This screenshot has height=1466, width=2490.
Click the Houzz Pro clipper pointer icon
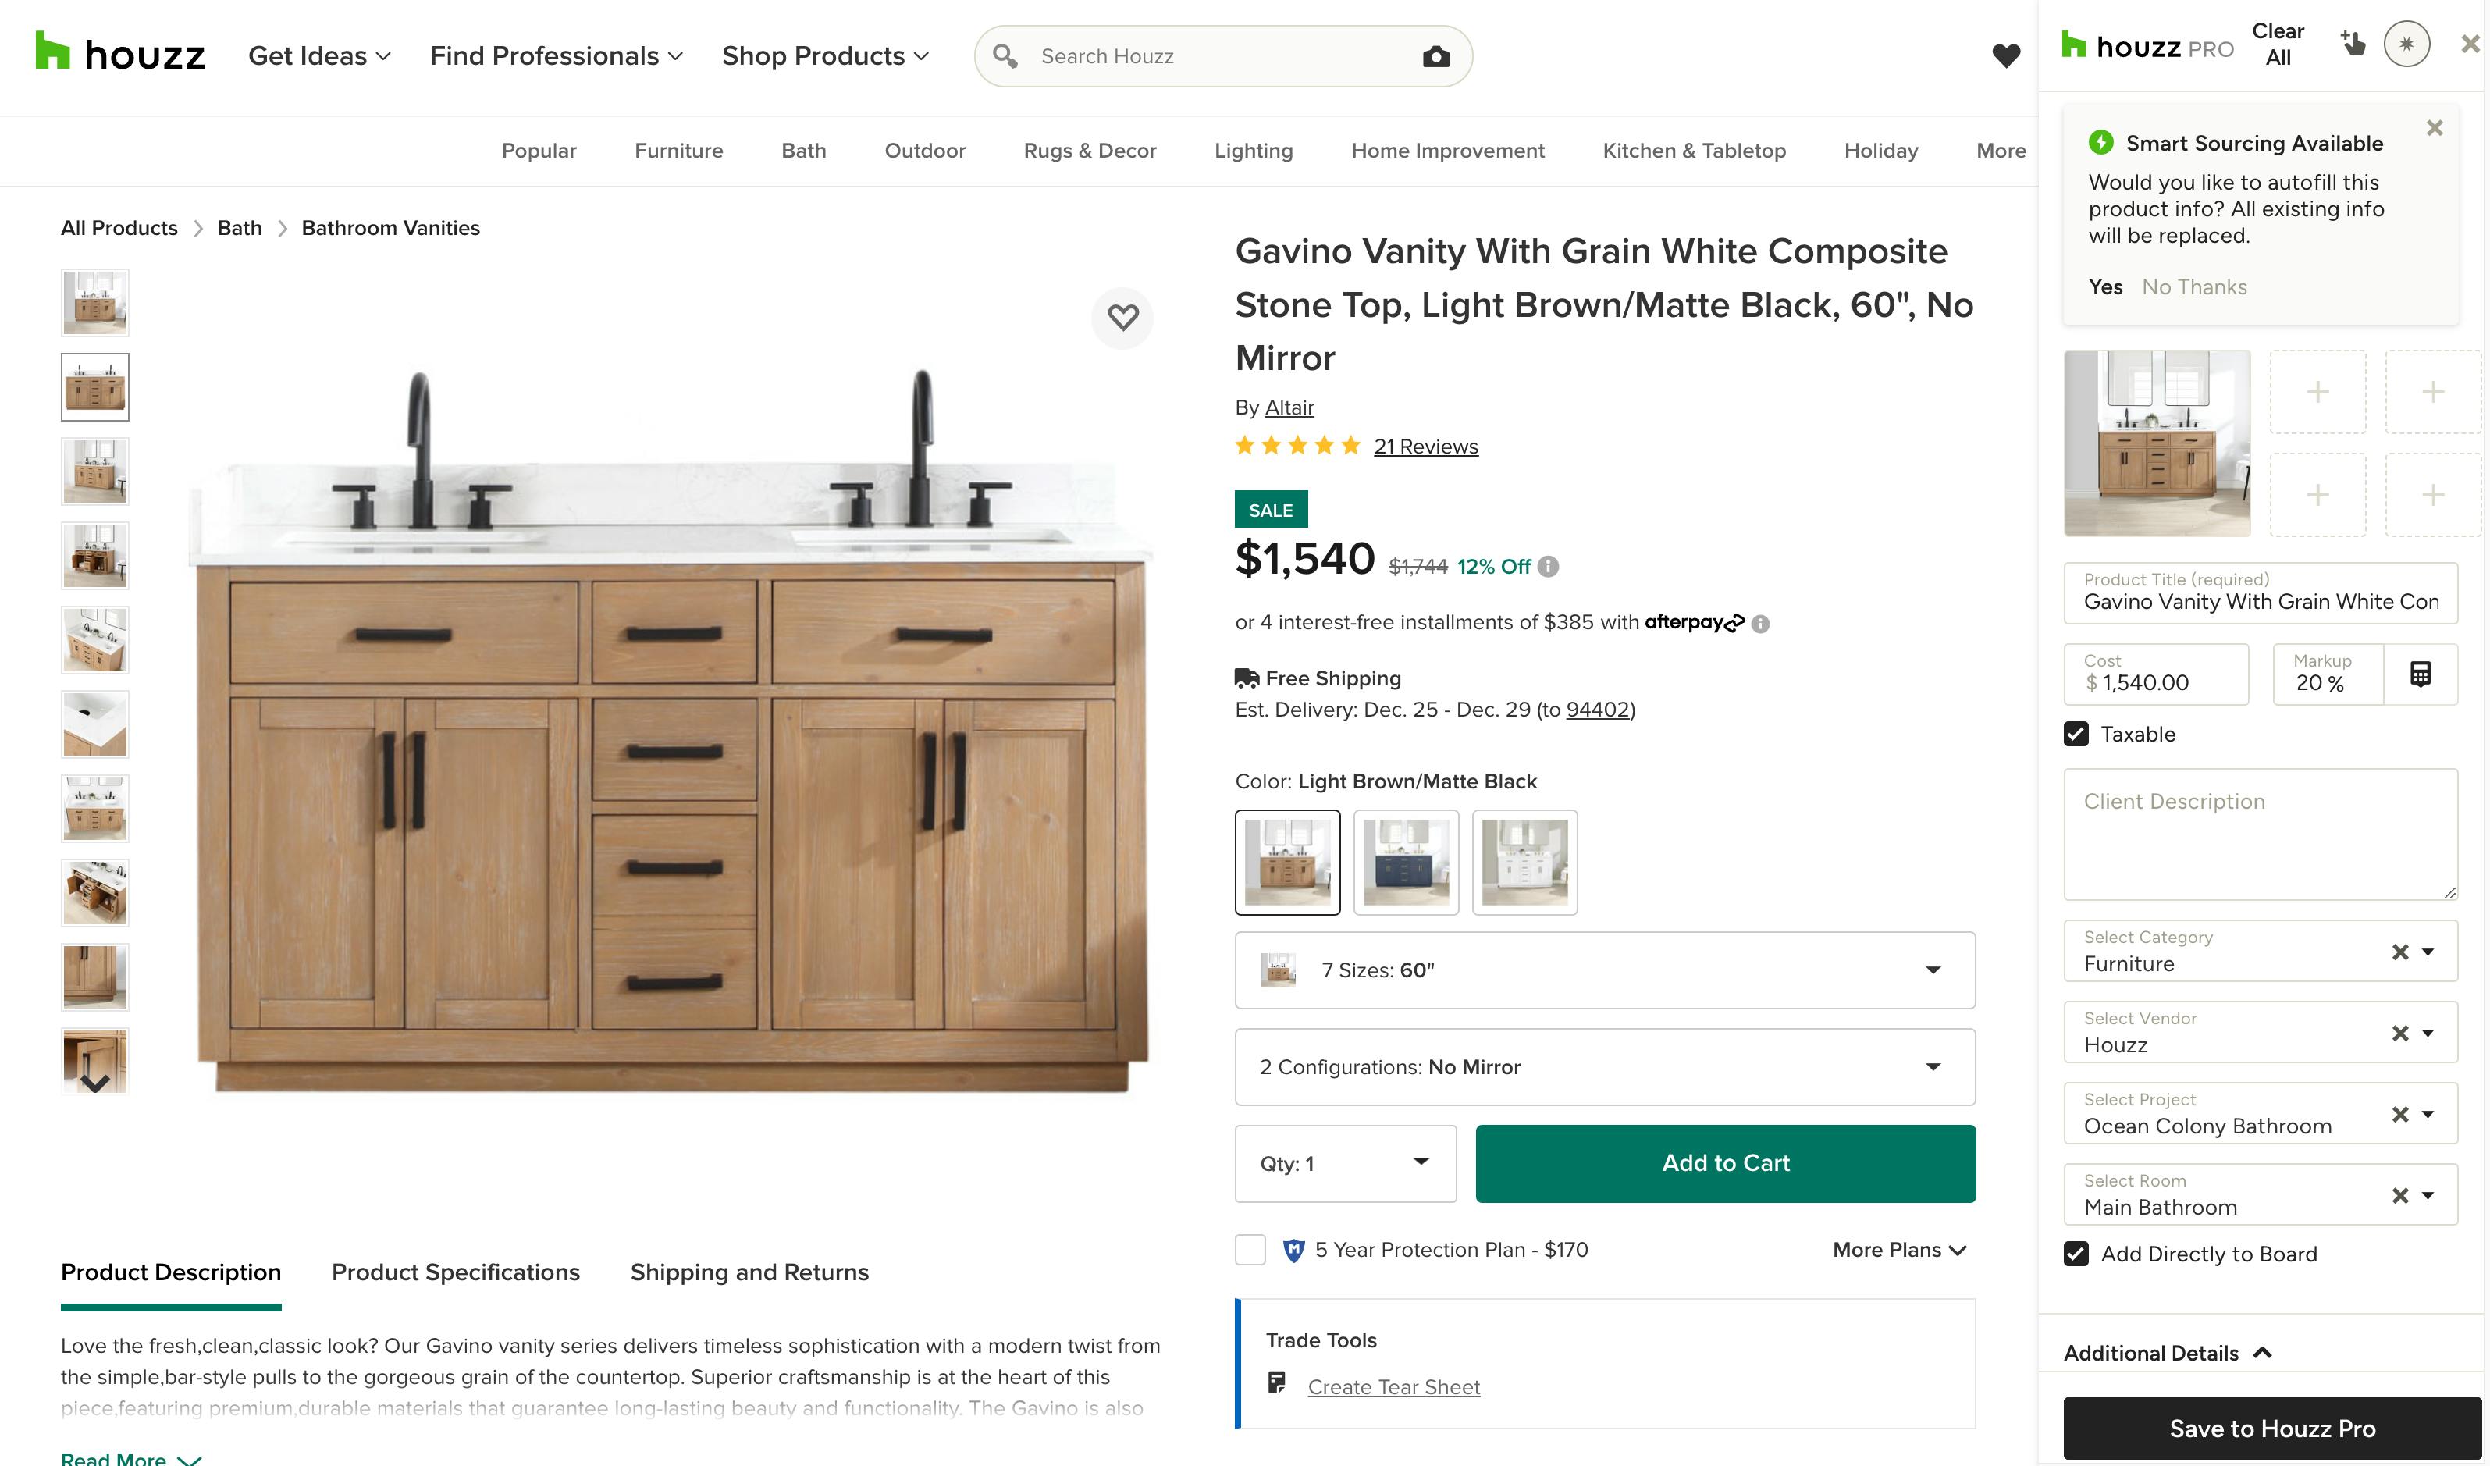coord(2353,44)
